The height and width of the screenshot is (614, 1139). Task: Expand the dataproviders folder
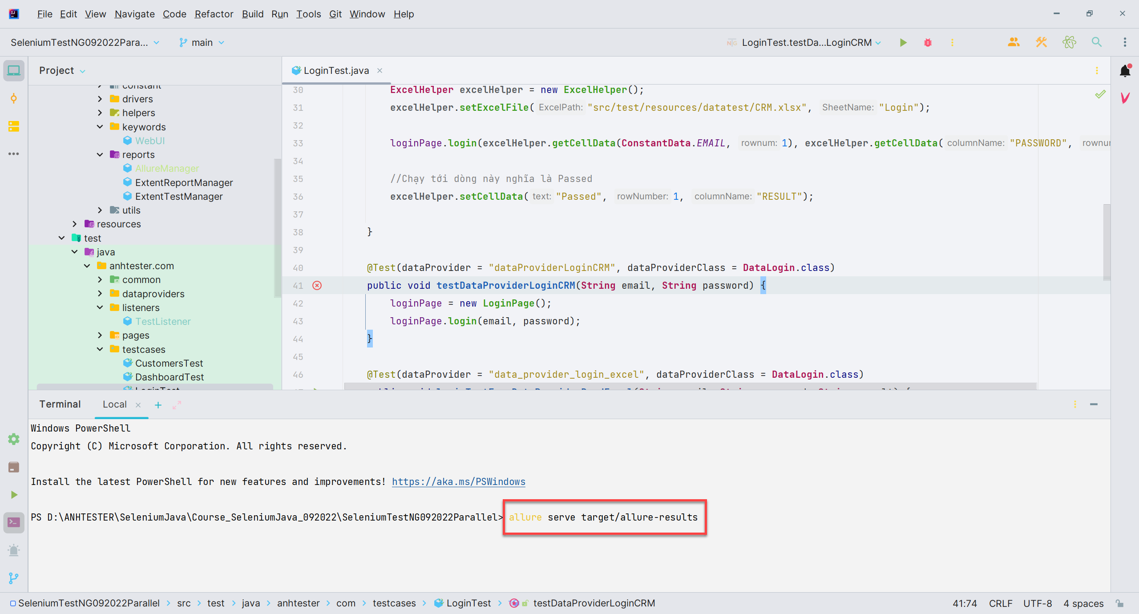point(100,294)
